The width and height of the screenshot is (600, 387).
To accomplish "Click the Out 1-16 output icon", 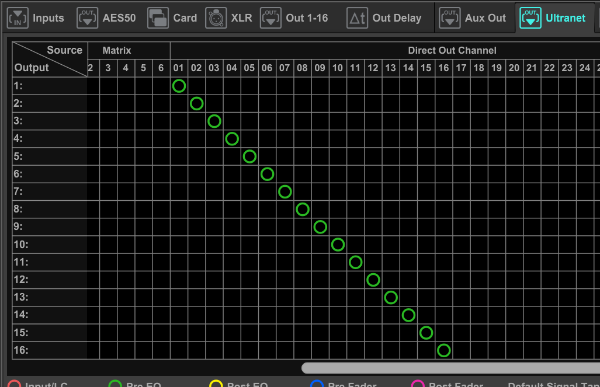I will pos(270,18).
